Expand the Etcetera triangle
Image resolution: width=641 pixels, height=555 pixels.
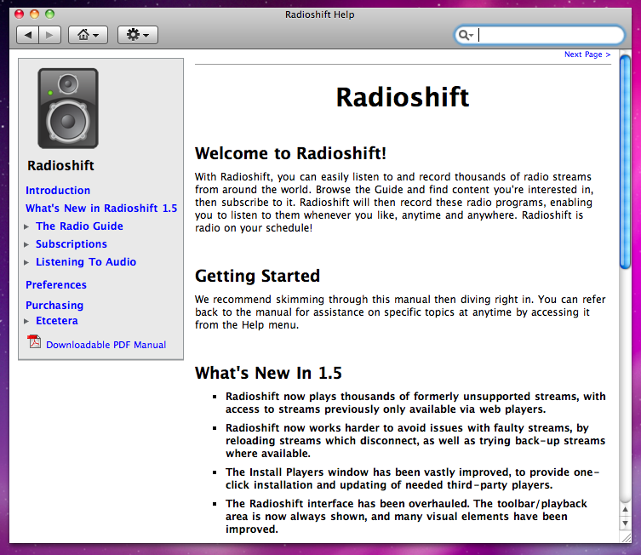(26, 322)
